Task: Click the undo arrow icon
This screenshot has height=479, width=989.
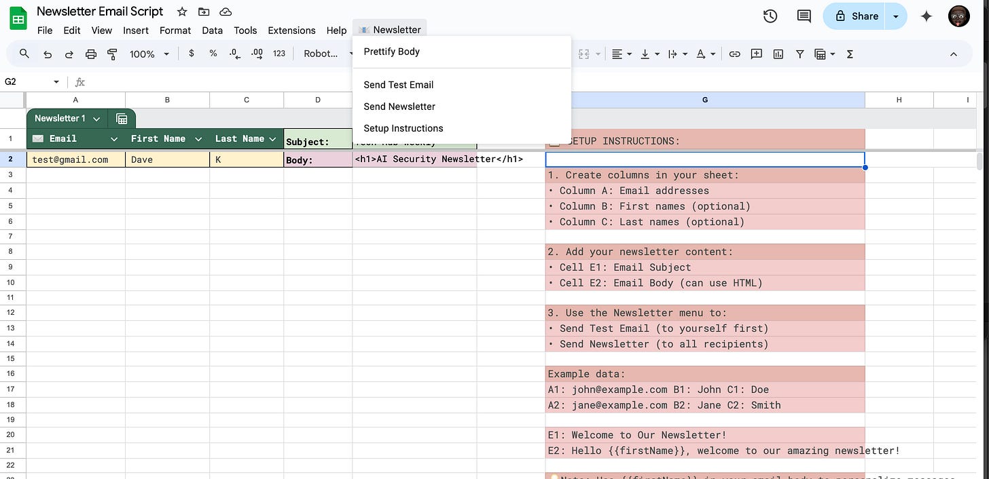Action: coord(48,54)
